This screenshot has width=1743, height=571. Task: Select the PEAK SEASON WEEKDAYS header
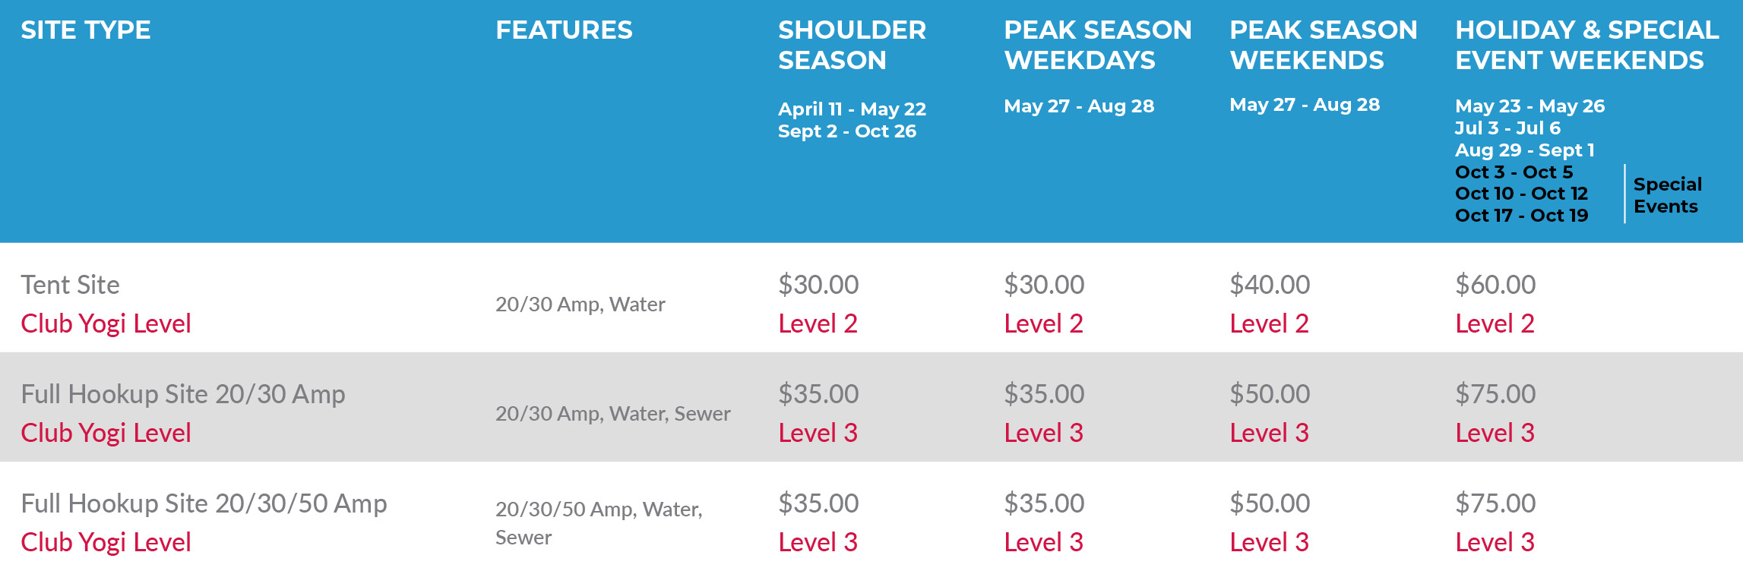tap(1097, 45)
